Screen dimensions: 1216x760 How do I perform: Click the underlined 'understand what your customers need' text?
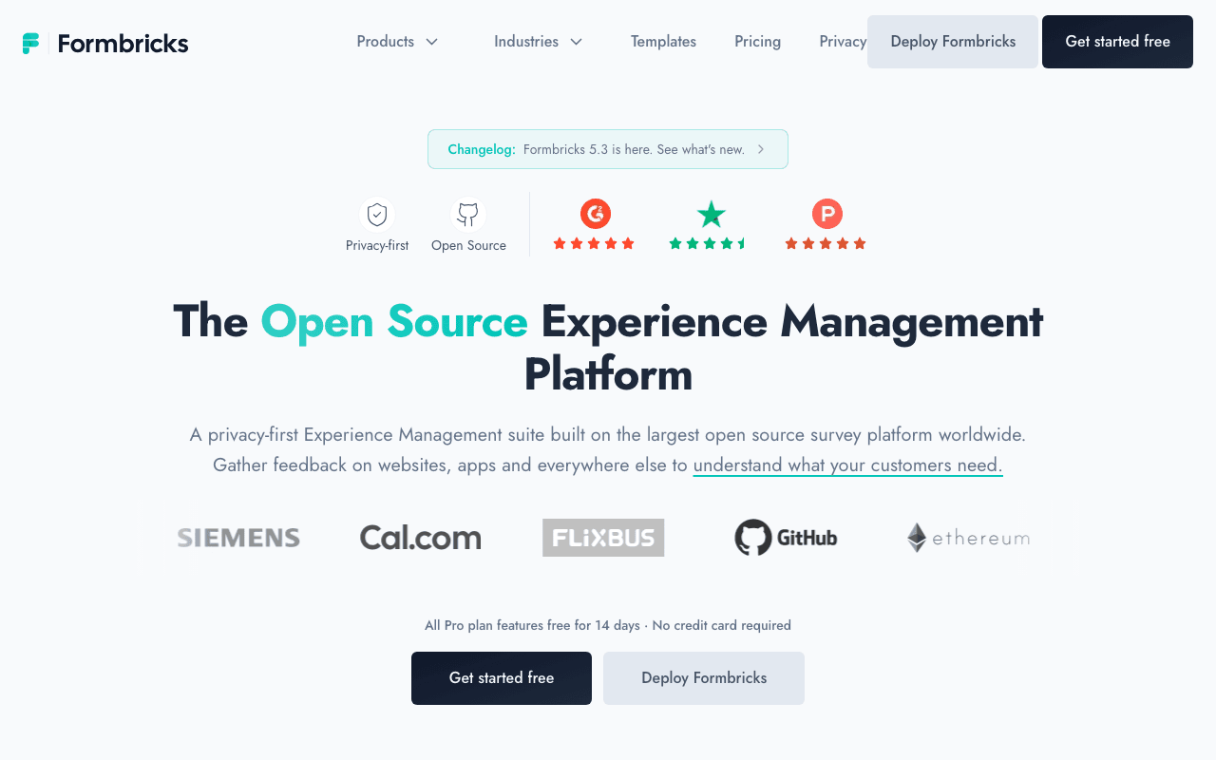coord(847,465)
